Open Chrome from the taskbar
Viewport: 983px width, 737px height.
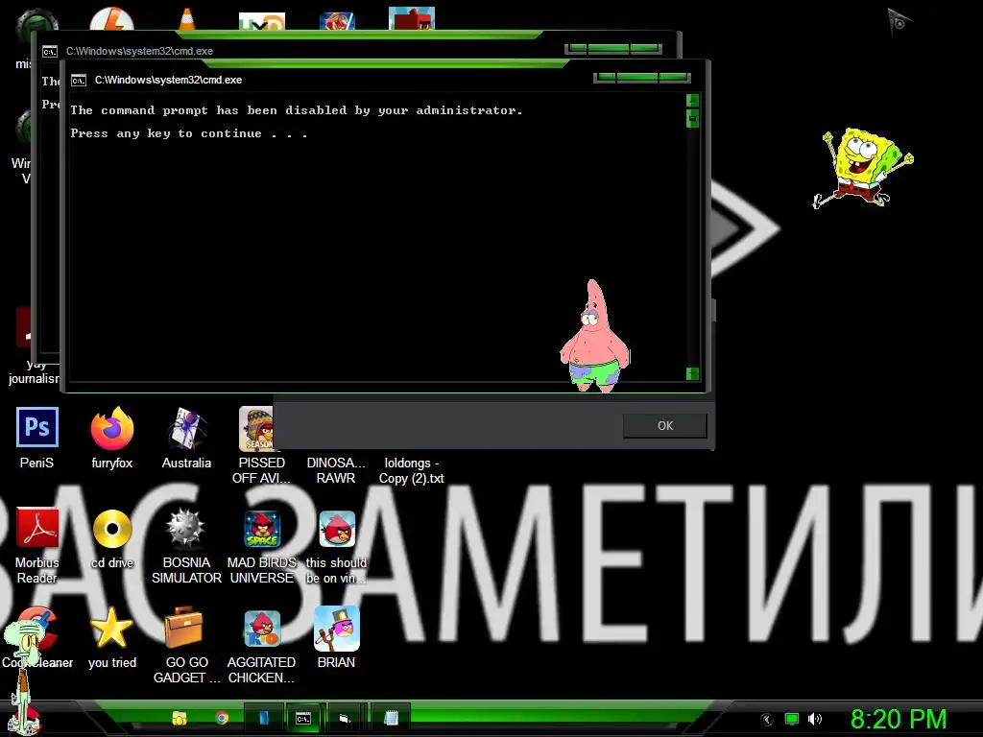point(222,718)
